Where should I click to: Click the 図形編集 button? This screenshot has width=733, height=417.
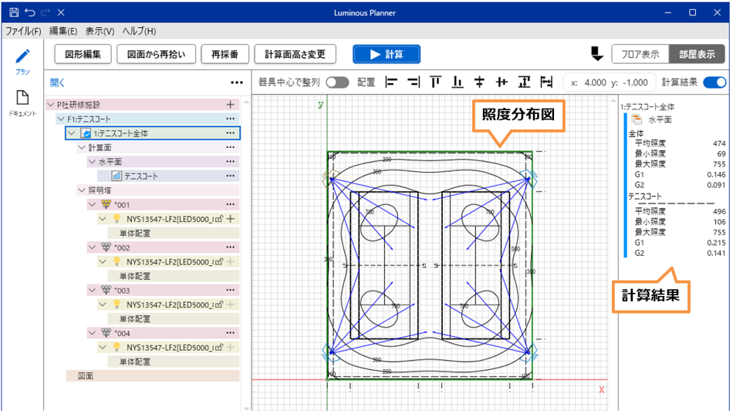point(83,54)
